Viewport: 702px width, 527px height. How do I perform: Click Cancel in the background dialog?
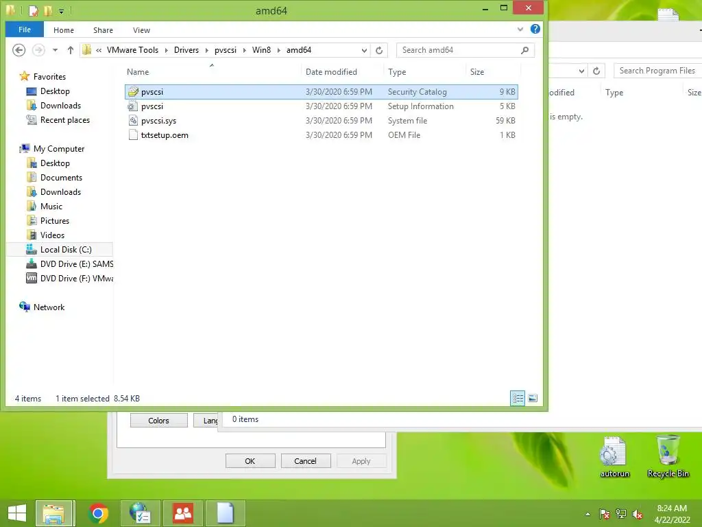[x=305, y=461]
